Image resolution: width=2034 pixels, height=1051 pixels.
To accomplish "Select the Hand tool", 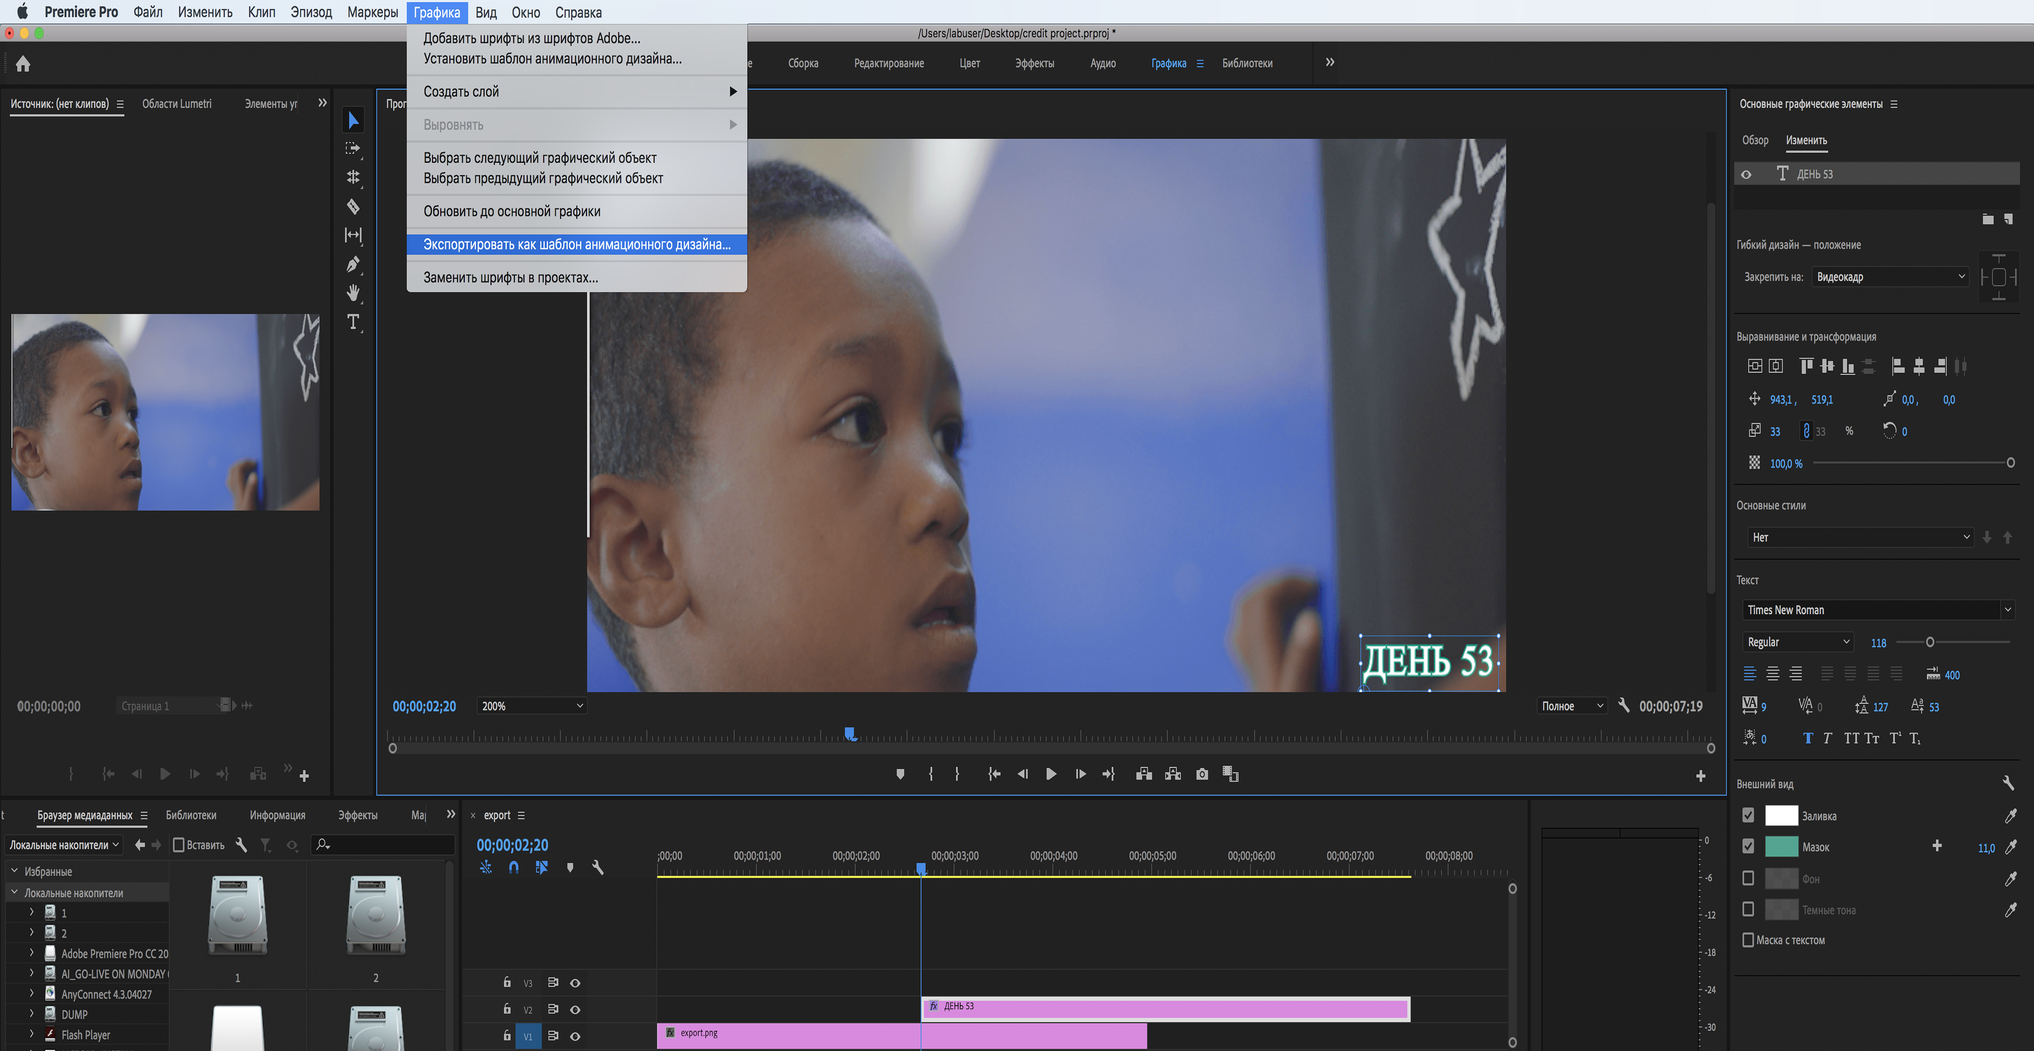I will tap(353, 293).
